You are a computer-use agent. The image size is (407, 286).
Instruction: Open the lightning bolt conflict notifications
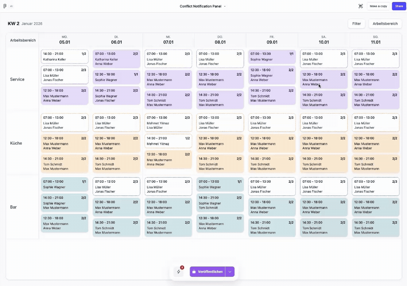pyautogui.click(x=179, y=272)
